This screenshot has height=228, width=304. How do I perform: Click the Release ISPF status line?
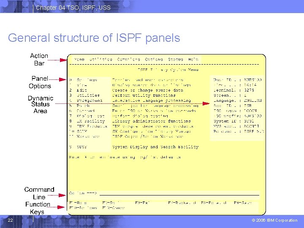(x=239, y=131)
